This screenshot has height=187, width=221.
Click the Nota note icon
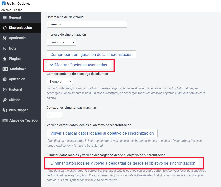click(5, 49)
